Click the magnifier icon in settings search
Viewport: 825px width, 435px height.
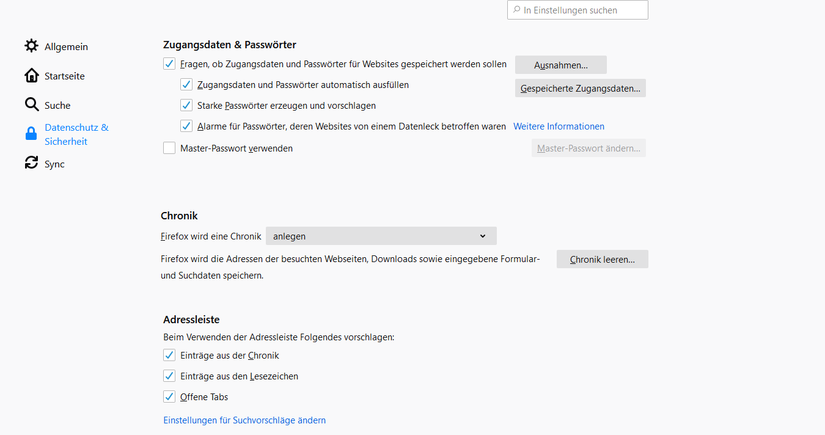517,10
